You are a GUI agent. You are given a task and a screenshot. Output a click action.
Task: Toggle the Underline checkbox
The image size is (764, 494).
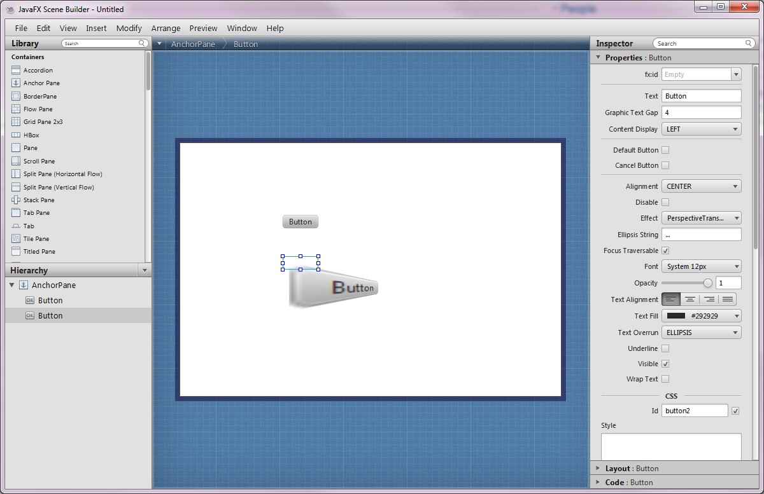point(665,348)
